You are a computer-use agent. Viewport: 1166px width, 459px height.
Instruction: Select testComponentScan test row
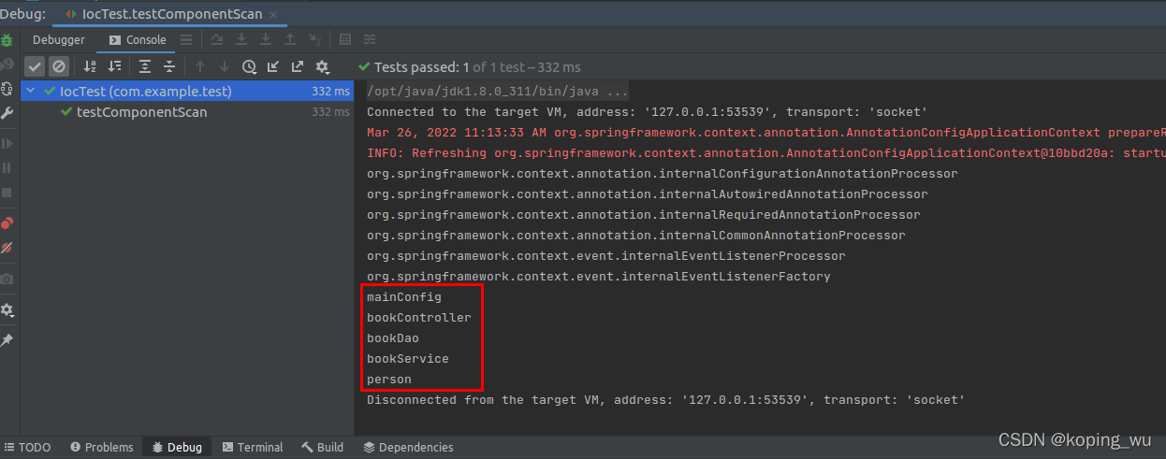(187, 111)
